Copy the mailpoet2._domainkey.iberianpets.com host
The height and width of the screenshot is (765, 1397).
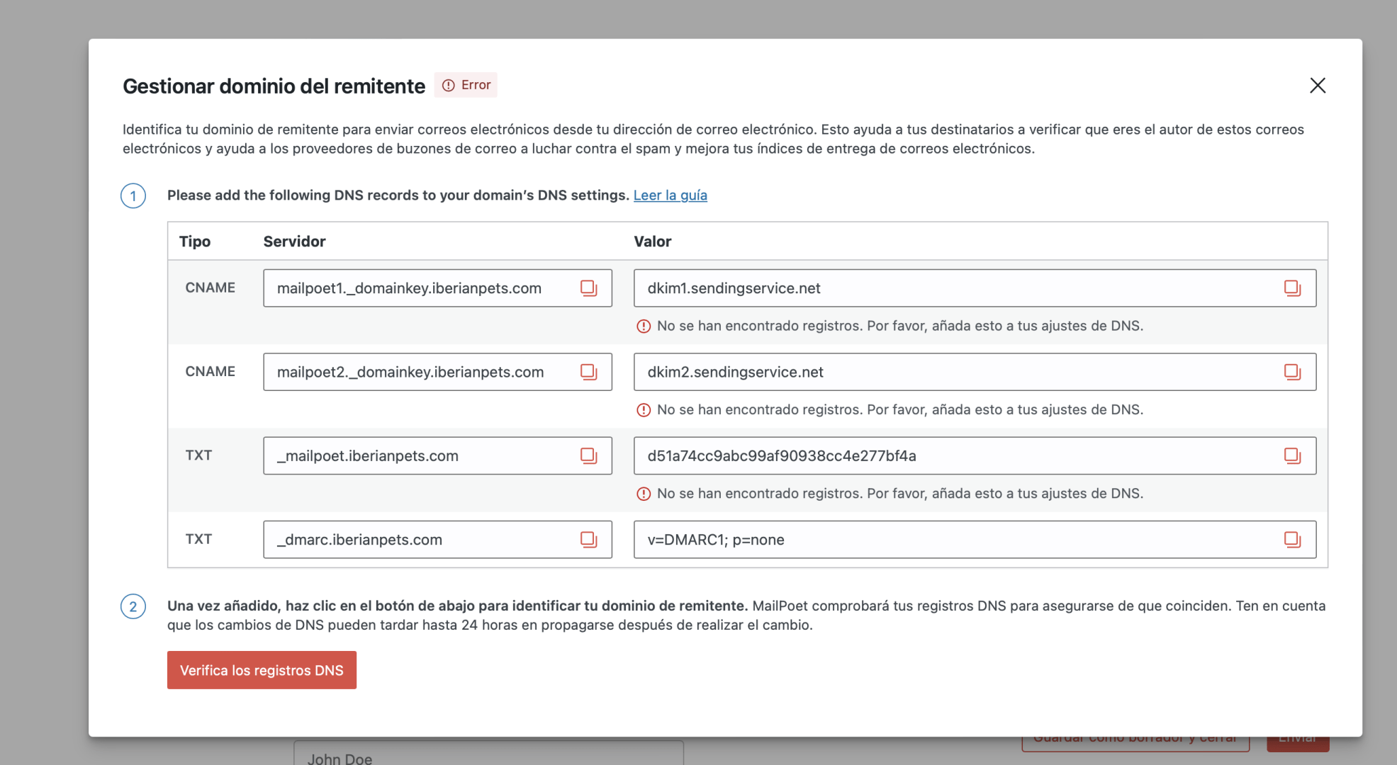pos(588,372)
